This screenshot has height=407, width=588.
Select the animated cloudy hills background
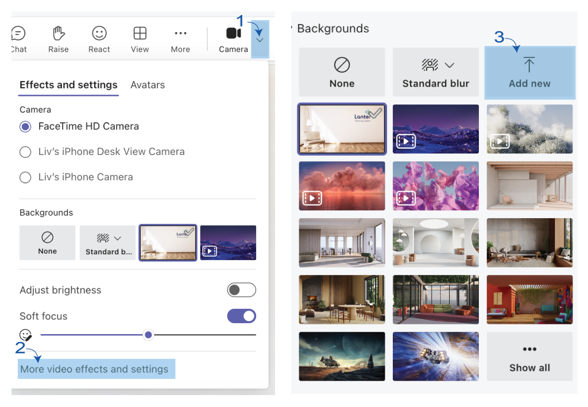click(529, 129)
